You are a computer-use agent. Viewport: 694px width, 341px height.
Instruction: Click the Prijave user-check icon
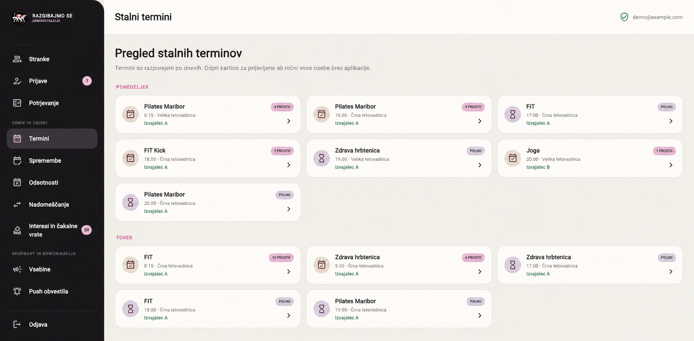point(17,81)
